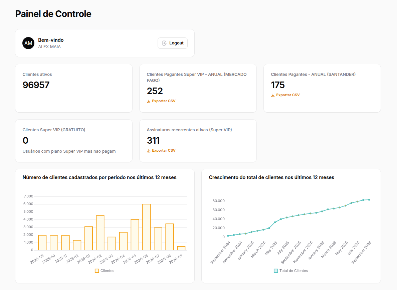The height and width of the screenshot is (290, 397).
Task: Click the 2025-12 bar in chart
Action: pyautogui.click(x=77, y=245)
